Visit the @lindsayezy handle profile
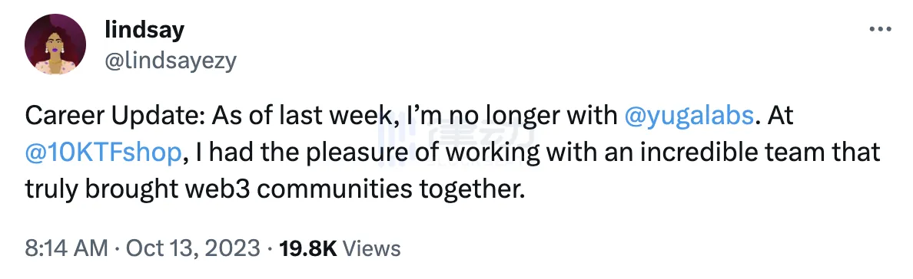Viewport: 913px width, 279px height. click(x=170, y=61)
